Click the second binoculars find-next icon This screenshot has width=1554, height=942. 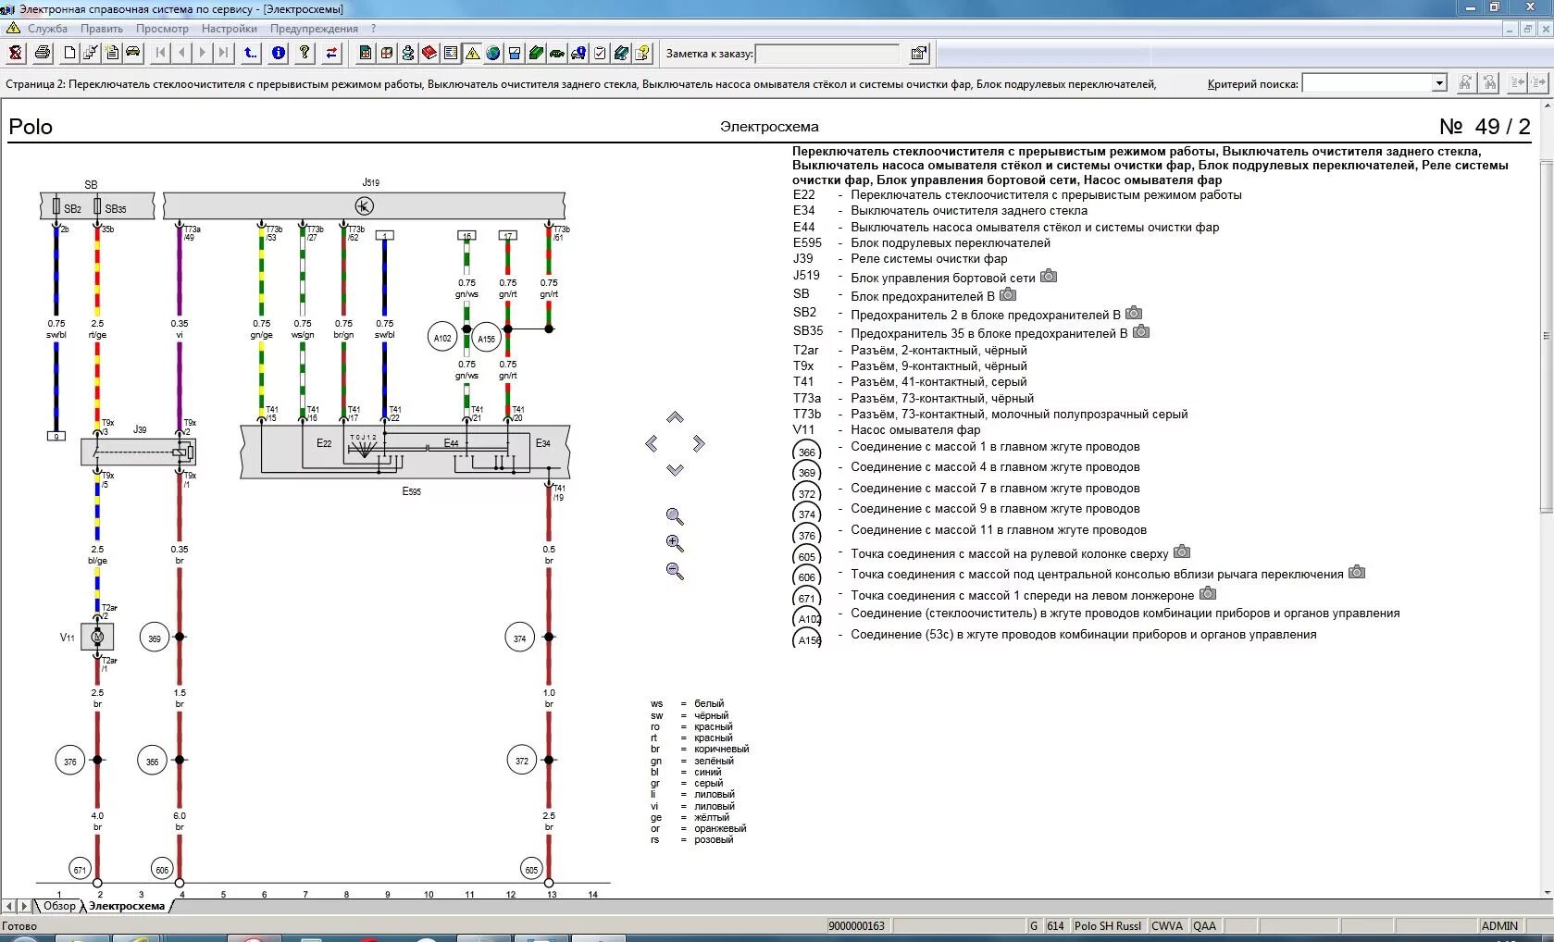(1489, 83)
